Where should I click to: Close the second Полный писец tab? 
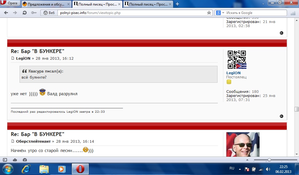119,4
